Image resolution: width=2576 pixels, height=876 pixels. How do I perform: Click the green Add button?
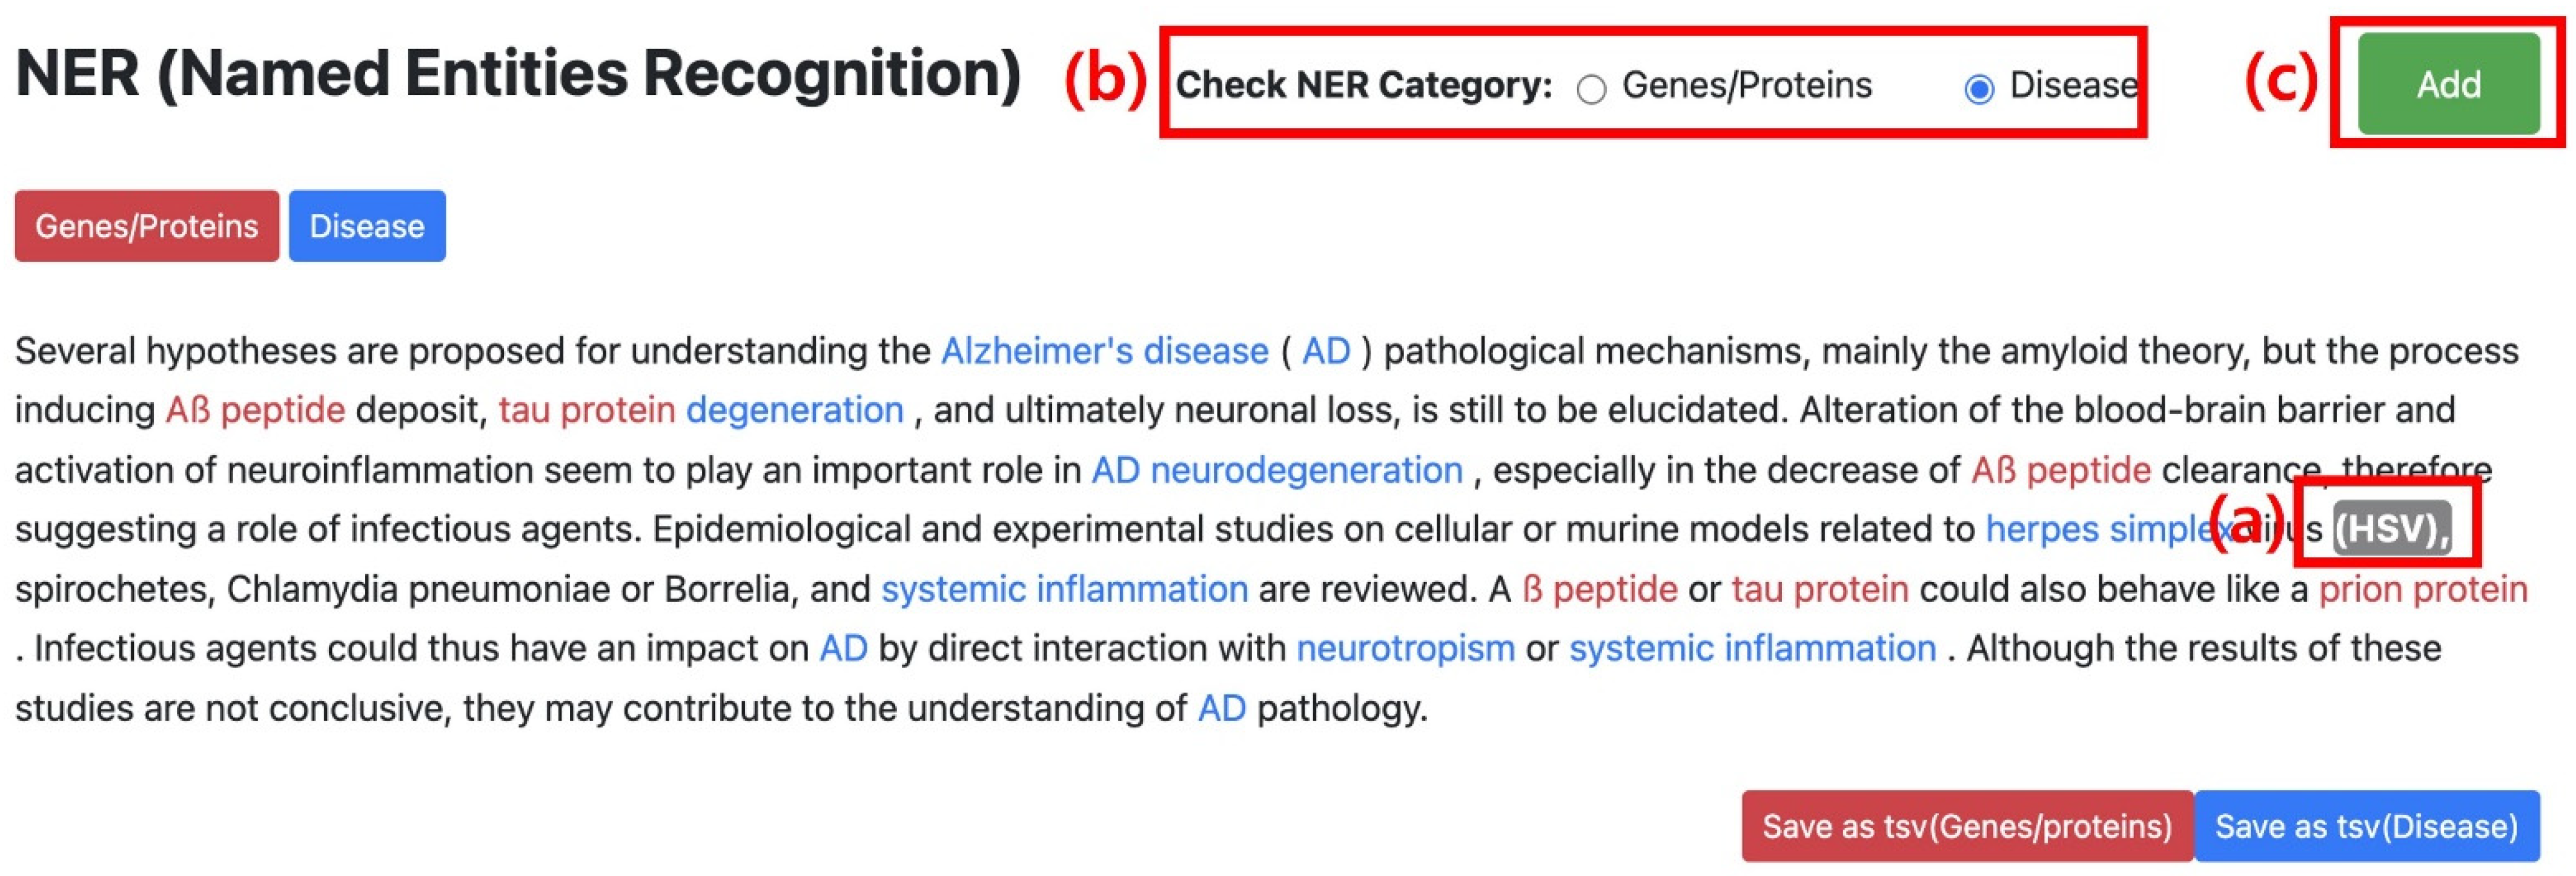[2448, 84]
